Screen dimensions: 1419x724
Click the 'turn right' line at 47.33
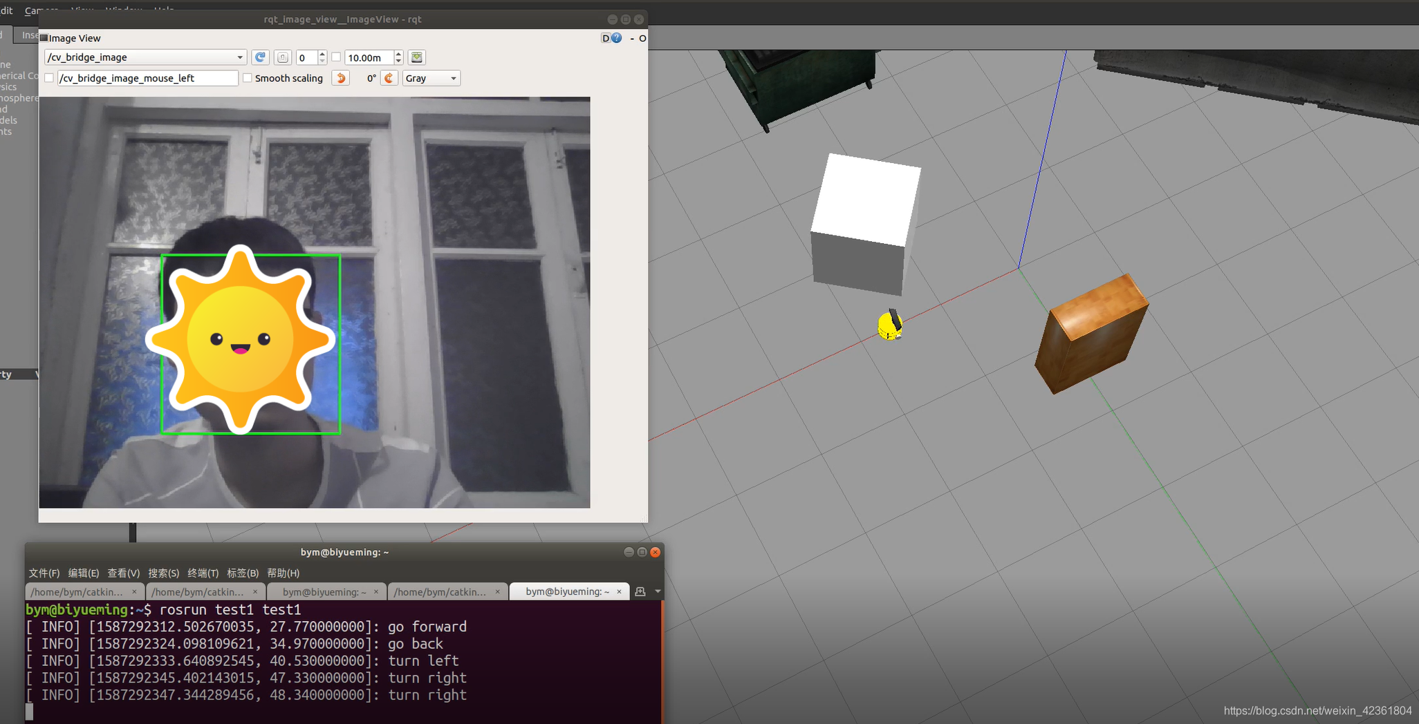click(246, 678)
